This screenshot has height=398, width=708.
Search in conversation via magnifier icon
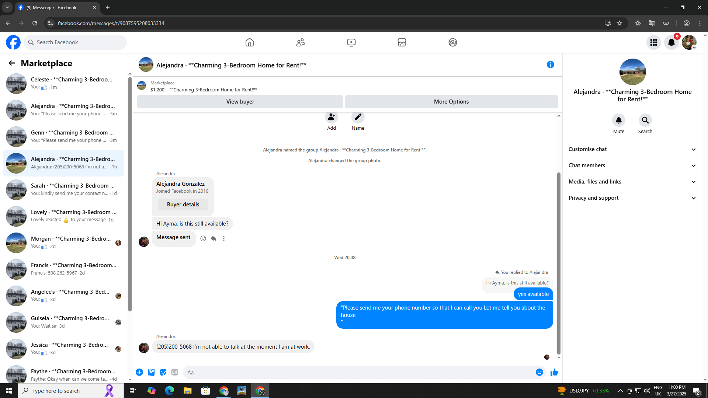point(645,120)
